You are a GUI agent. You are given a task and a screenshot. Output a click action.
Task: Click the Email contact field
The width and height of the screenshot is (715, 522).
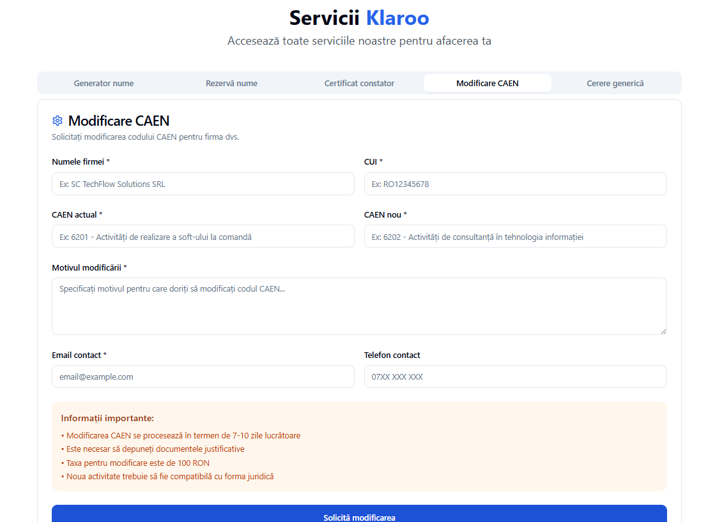(x=203, y=377)
